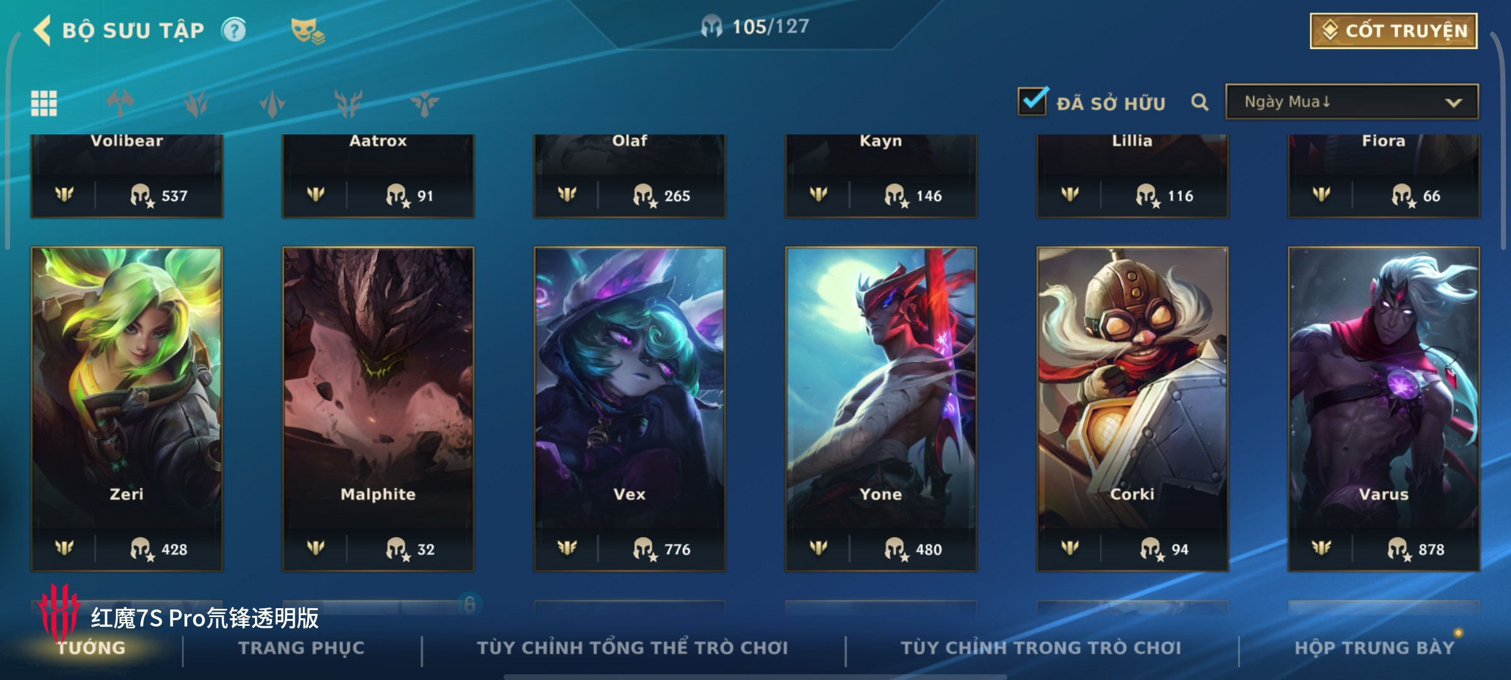This screenshot has height=680, width=1511.
Task: Click the role emblem on Varus card
Action: tap(1321, 548)
